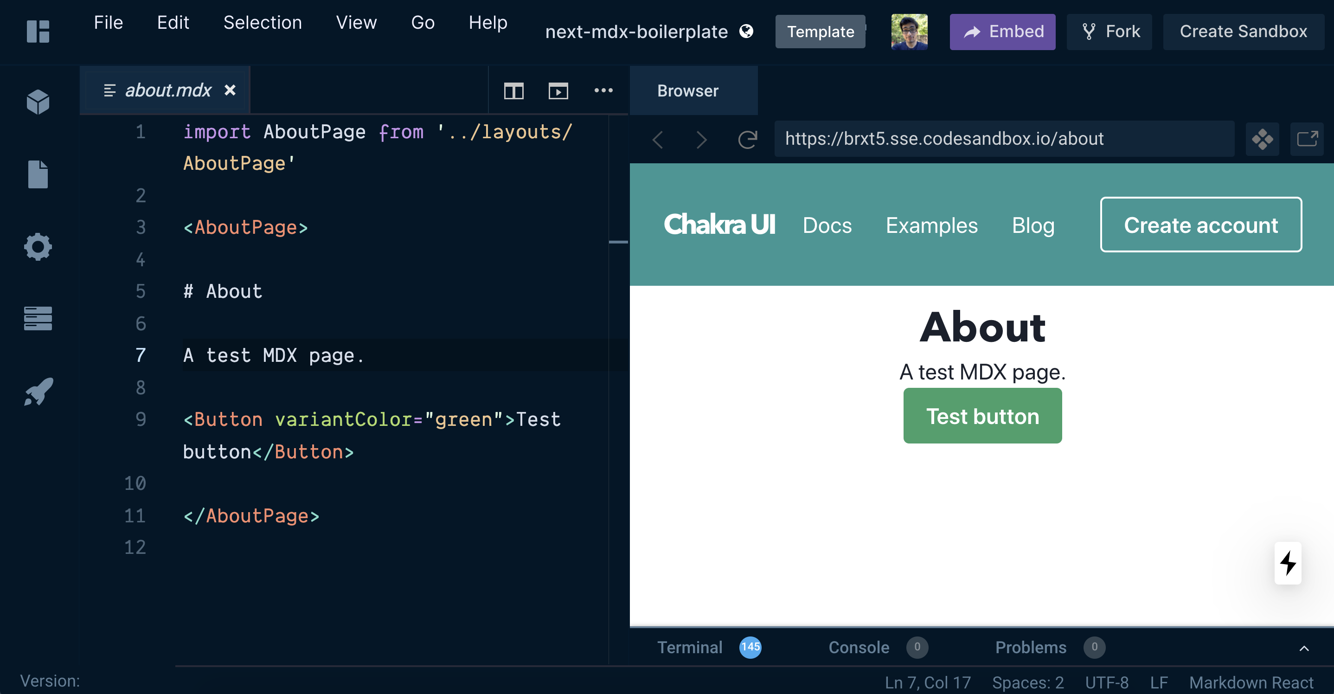Click the green Test button in preview
Image resolution: width=1334 pixels, height=694 pixels.
[982, 416]
